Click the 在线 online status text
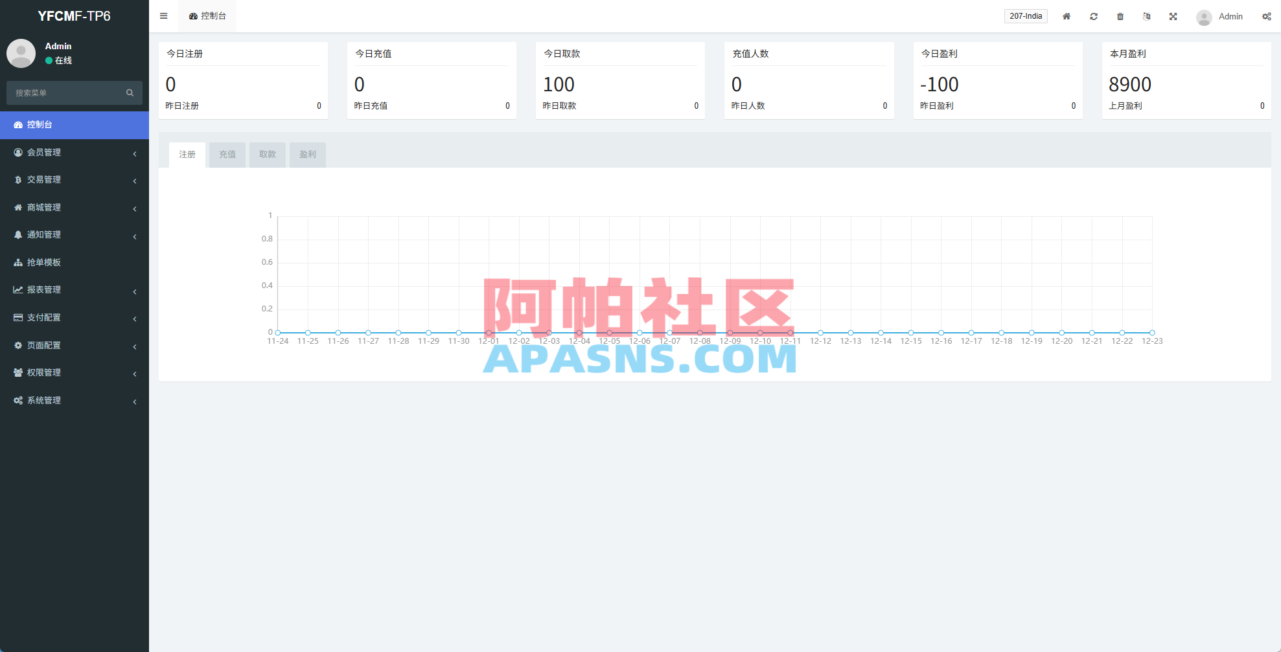Image resolution: width=1281 pixels, height=652 pixels. pos(63,60)
